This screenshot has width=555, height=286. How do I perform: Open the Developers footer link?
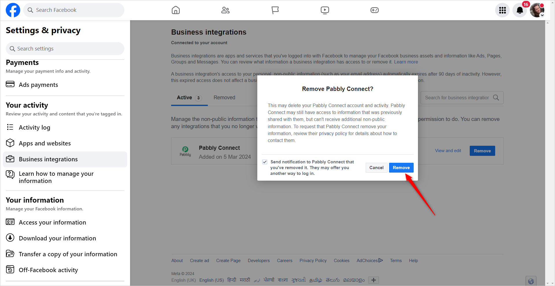tap(259, 261)
